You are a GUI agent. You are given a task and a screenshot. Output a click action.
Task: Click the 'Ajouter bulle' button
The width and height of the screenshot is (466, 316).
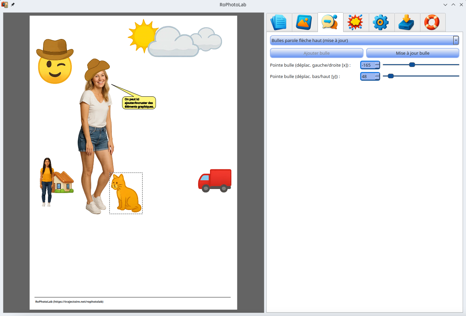316,53
